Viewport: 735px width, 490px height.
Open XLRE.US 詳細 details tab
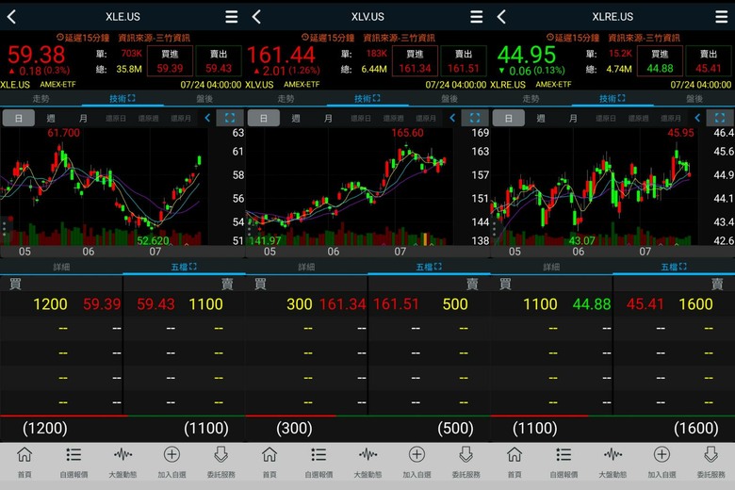click(551, 267)
